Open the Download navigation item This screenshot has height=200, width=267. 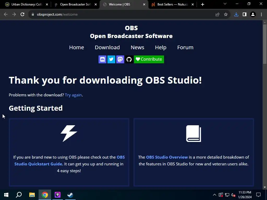tap(107, 47)
